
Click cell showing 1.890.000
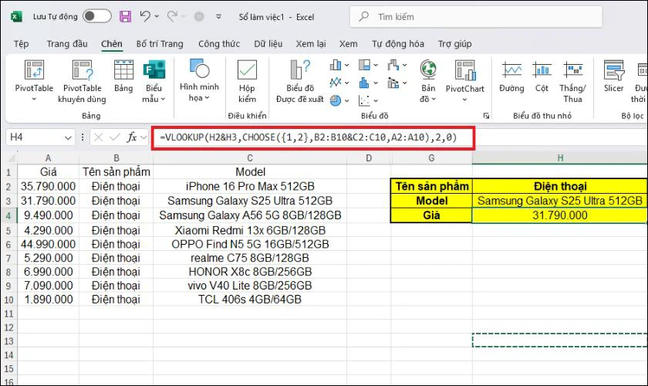coord(48,300)
